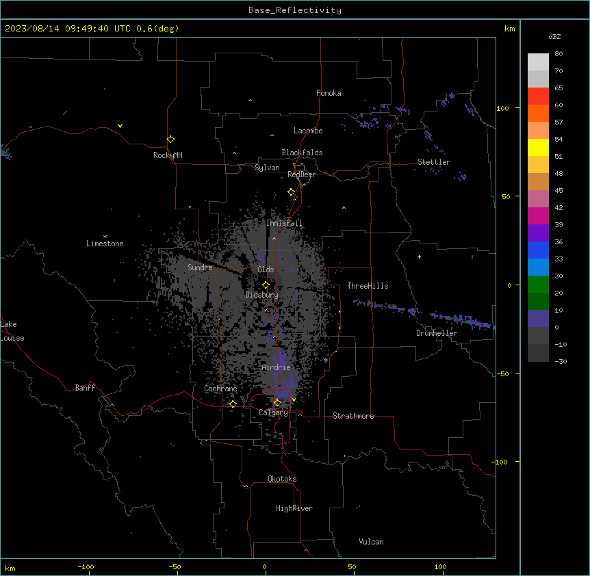Select the white 80 dBZ color swatch
Image resolution: width=590 pixels, height=576 pixels.
pyautogui.click(x=538, y=62)
